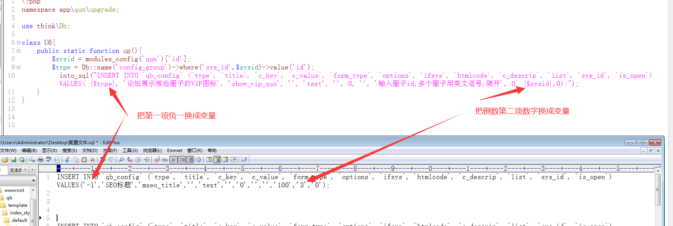Click the Print icon in toolbar
673x226 pixels.
coord(41,160)
